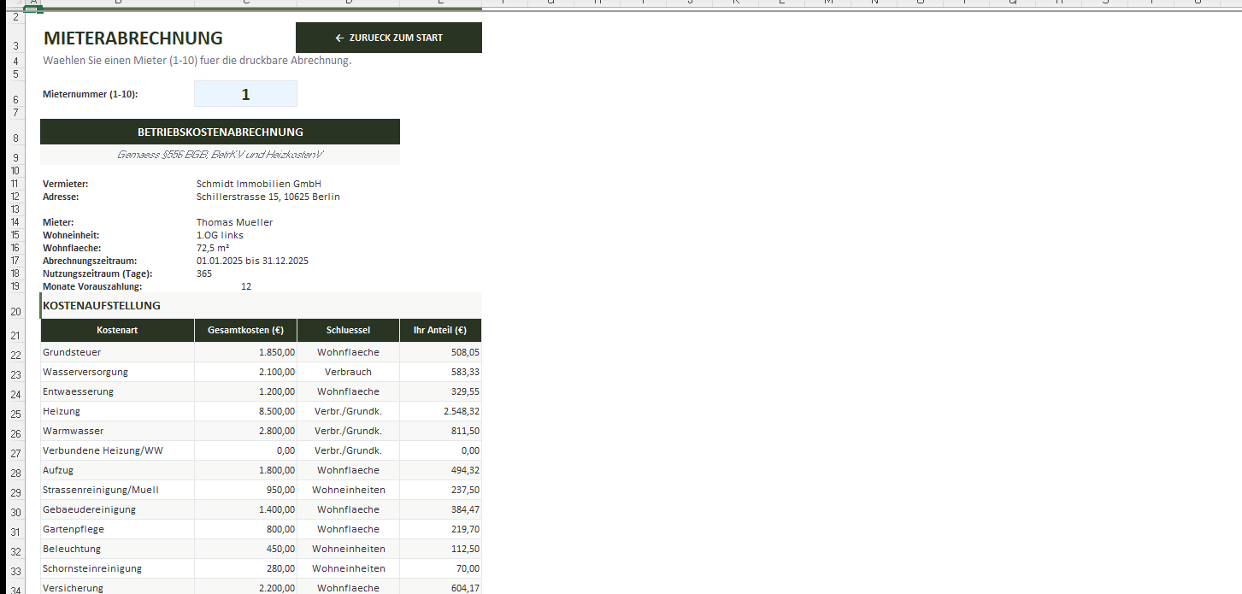Image resolution: width=1242 pixels, height=594 pixels.
Task: Select the Heizung cost value 8.500,00
Action: pyautogui.click(x=274, y=410)
